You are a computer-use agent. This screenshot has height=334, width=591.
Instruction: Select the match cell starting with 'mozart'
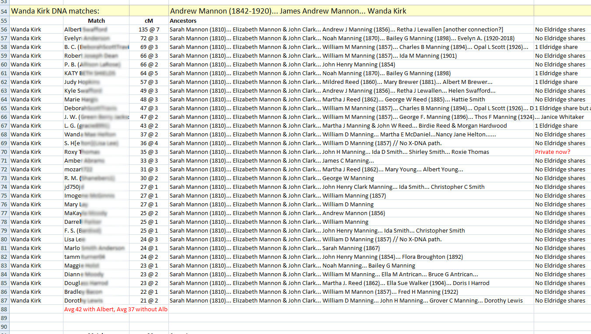click(x=96, y=169)
